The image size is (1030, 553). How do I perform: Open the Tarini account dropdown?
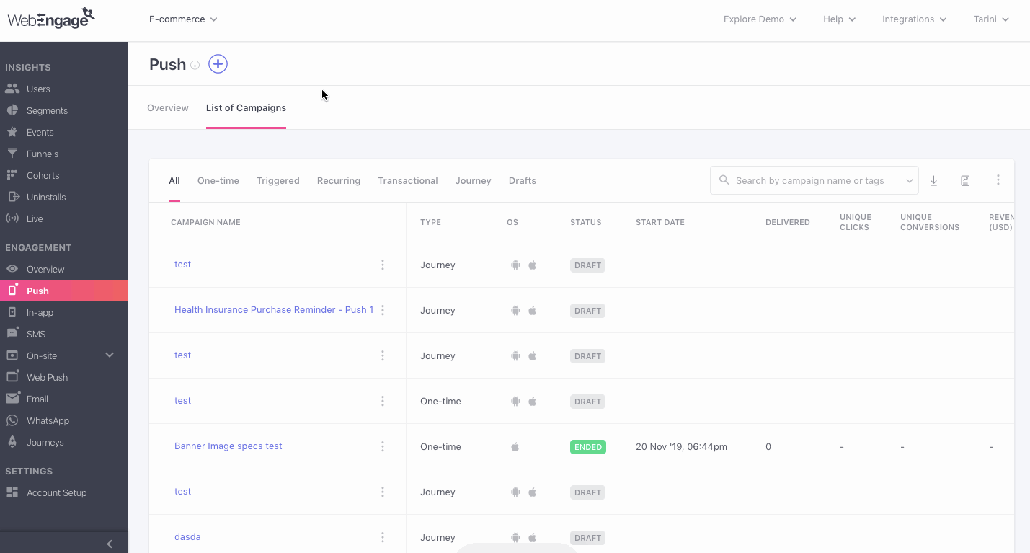991,19
